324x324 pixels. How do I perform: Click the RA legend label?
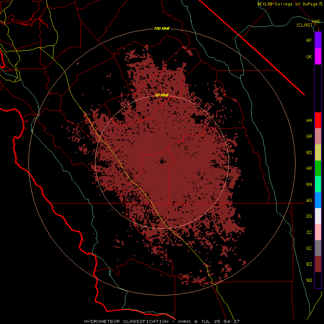pyautogui.click(x=309, y=185)
